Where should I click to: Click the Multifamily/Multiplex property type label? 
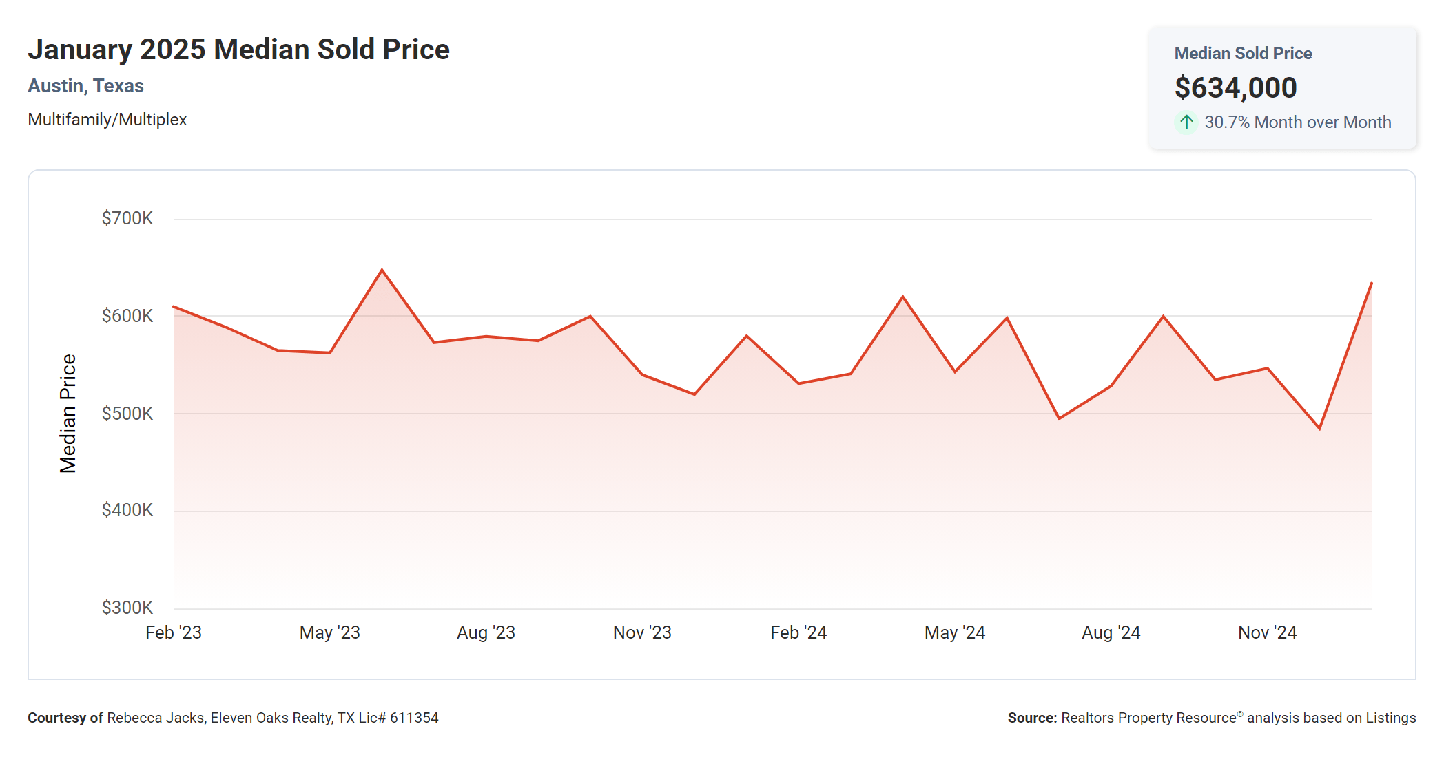coord(107,120)
